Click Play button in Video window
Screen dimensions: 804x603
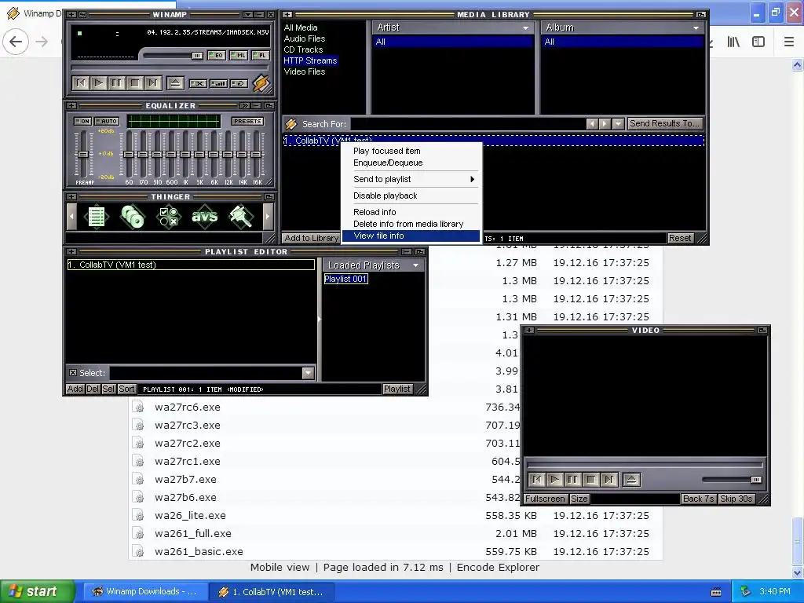[554, 480]
